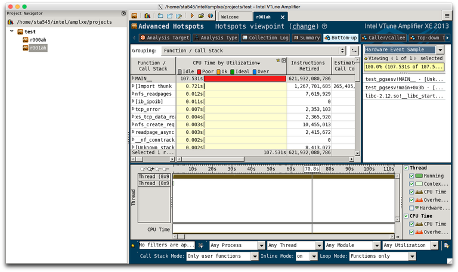Click the Start analysis play icon
The width and height of the screenshot is (458, 272).
coord(192,15)
